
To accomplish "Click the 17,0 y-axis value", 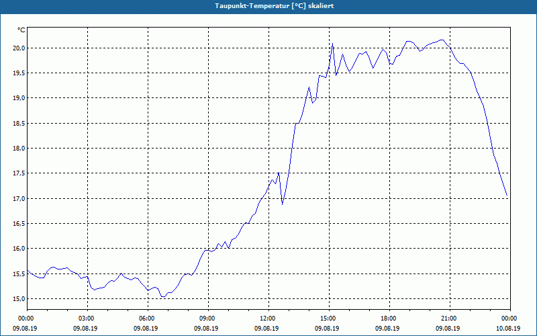I will (19, 198).
